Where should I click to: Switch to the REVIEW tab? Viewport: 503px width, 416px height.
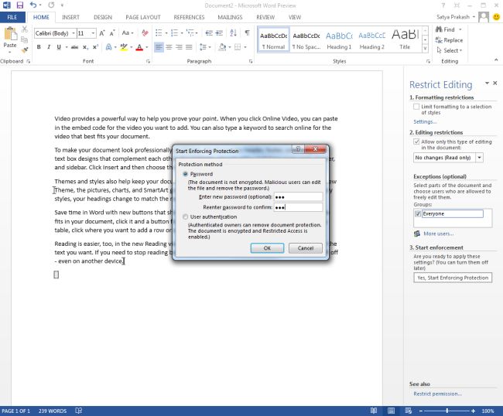pos(265,17)
